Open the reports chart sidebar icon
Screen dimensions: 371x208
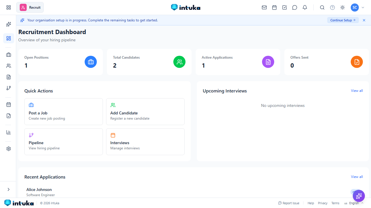pos(9,132)
